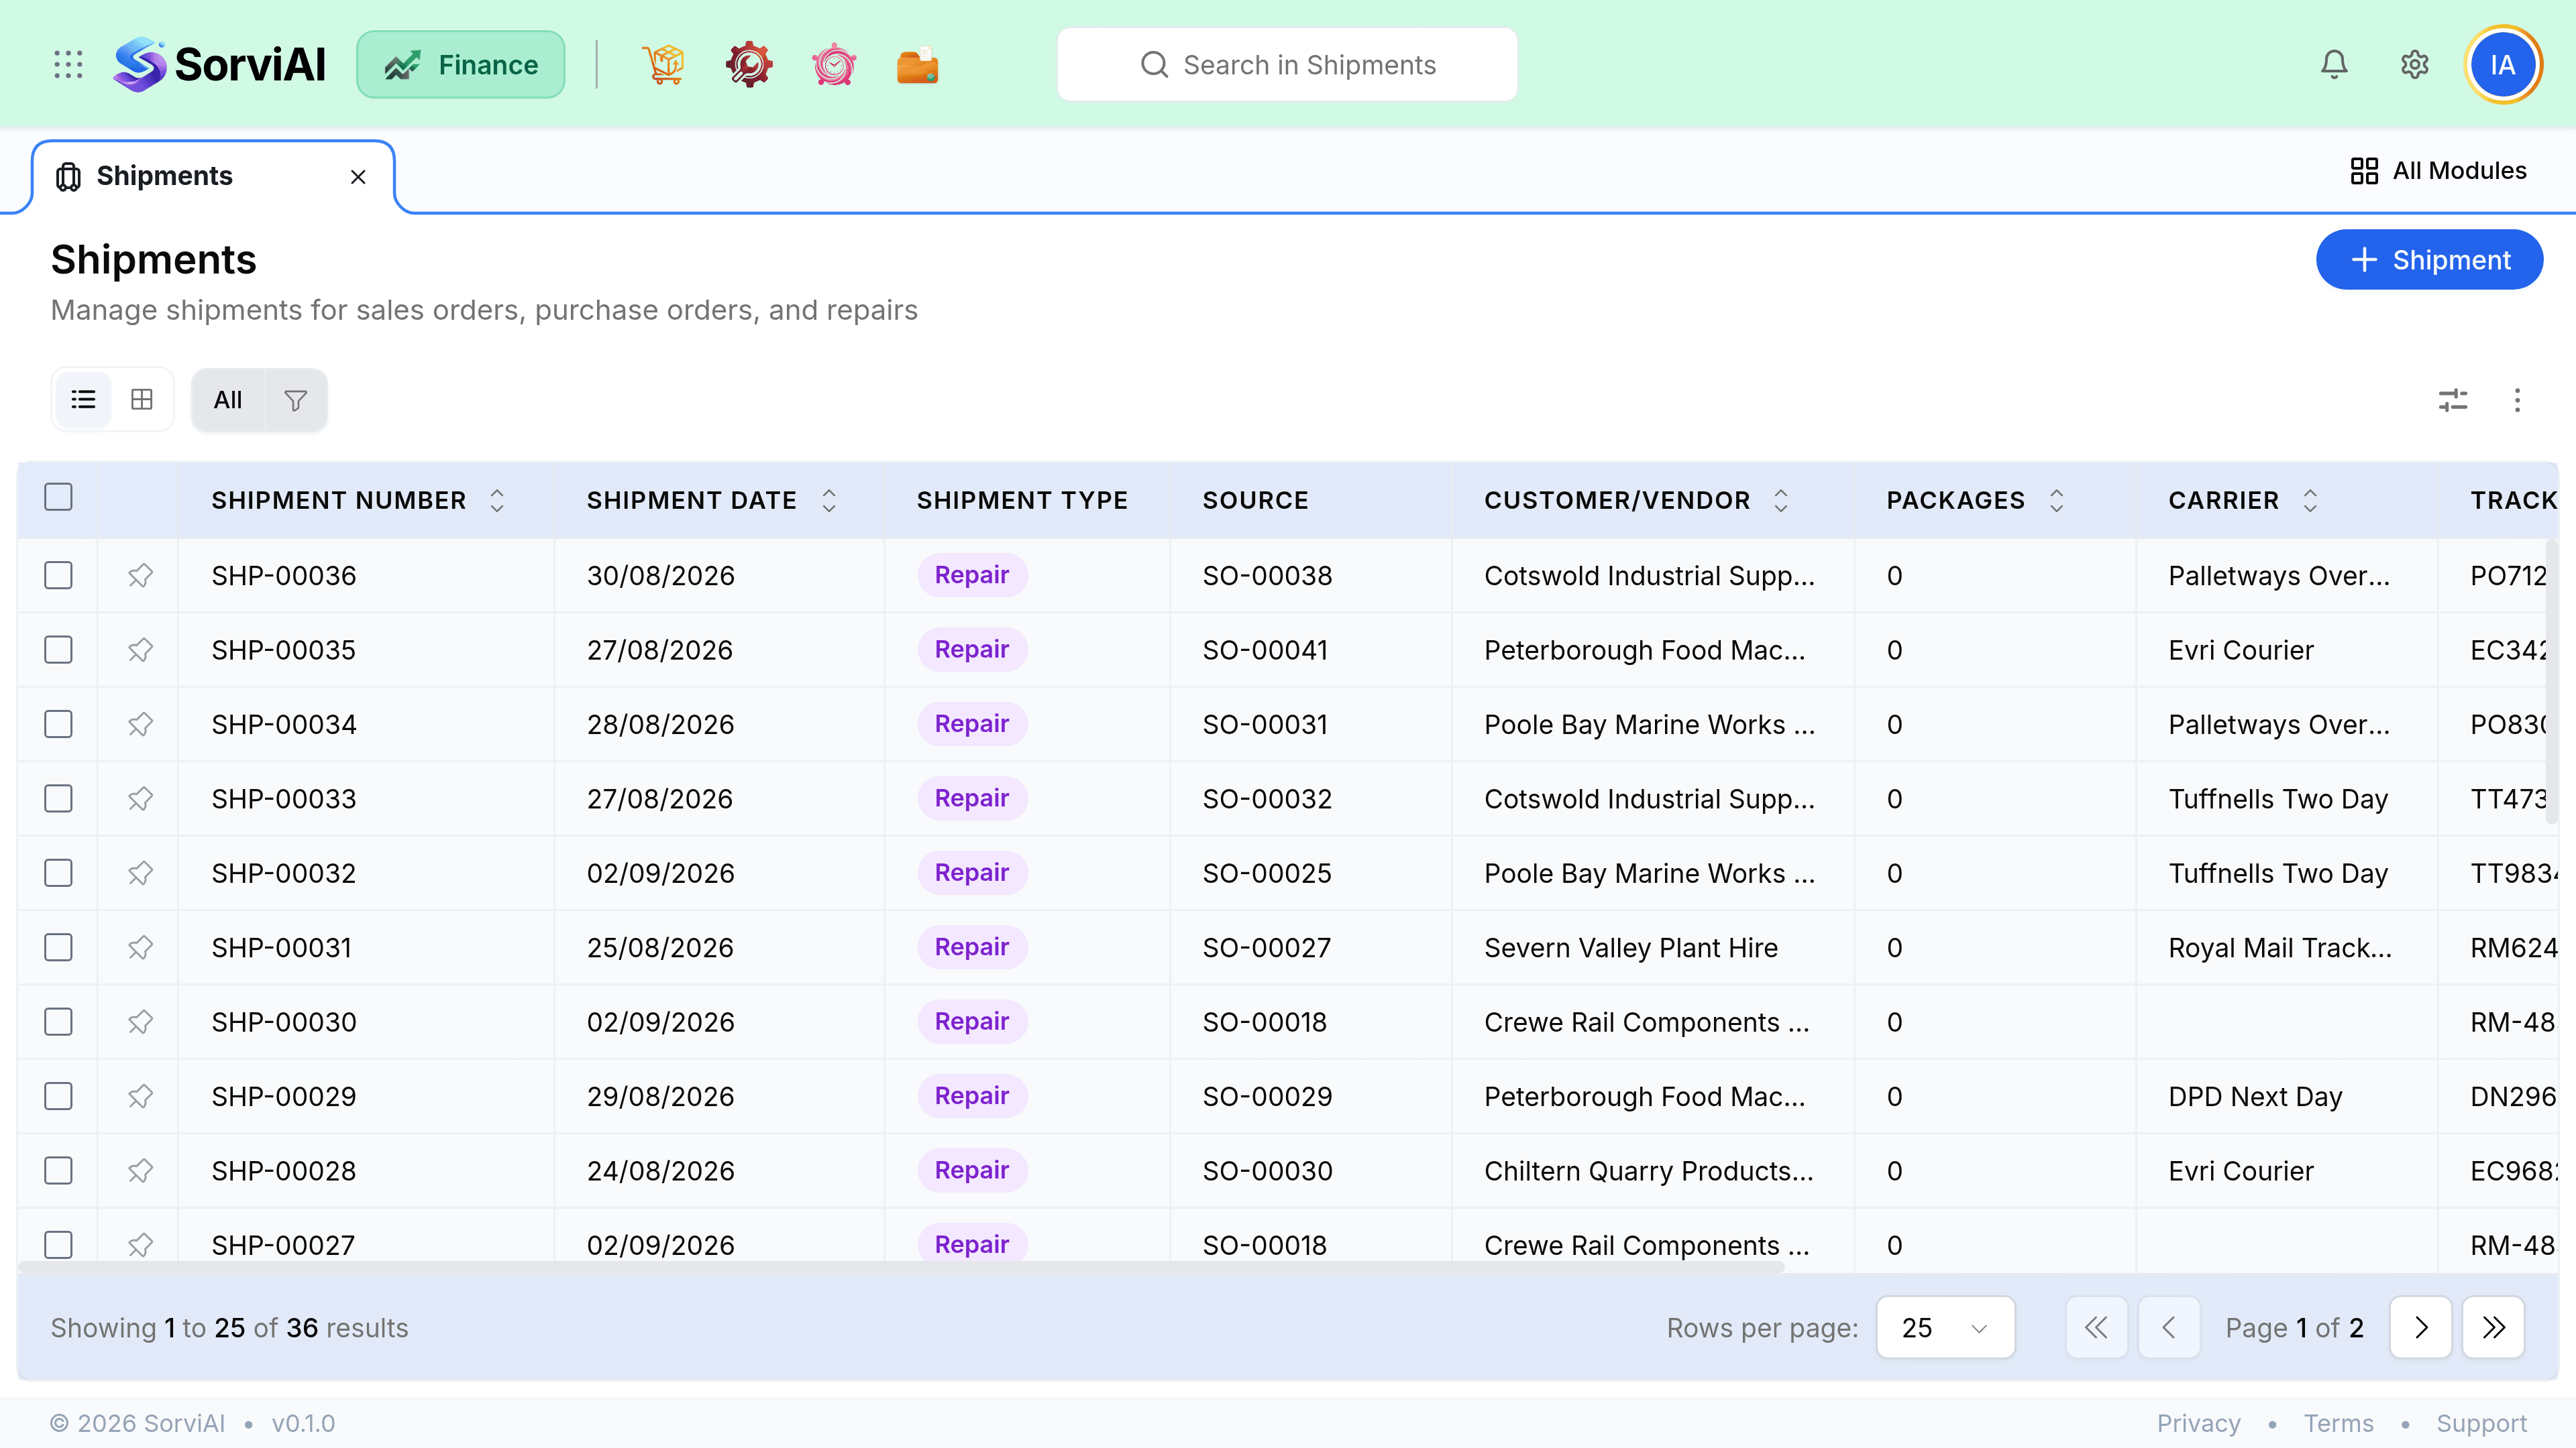Image resolution: width=2576 pixels, height=1448 pixels.
Task: Select the SHP-00029 row checkbox
Action: tap(58, 1096)
